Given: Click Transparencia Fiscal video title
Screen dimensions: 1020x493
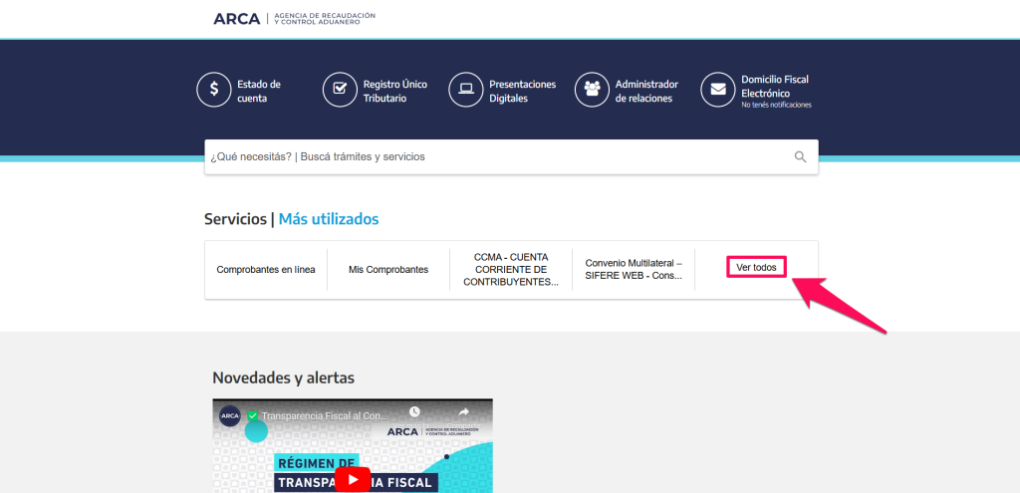Looking at the screenshot, I should coord(324,415).
